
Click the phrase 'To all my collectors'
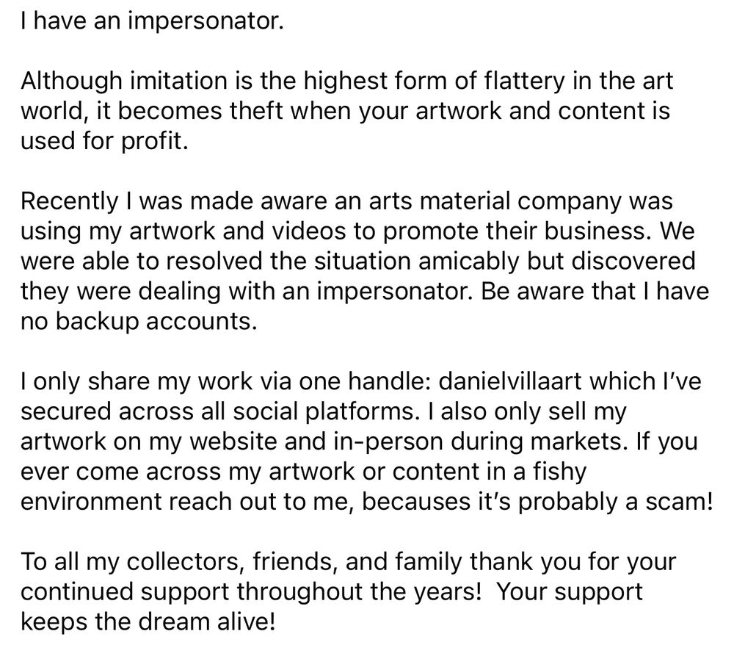click(x=131, y=562)
